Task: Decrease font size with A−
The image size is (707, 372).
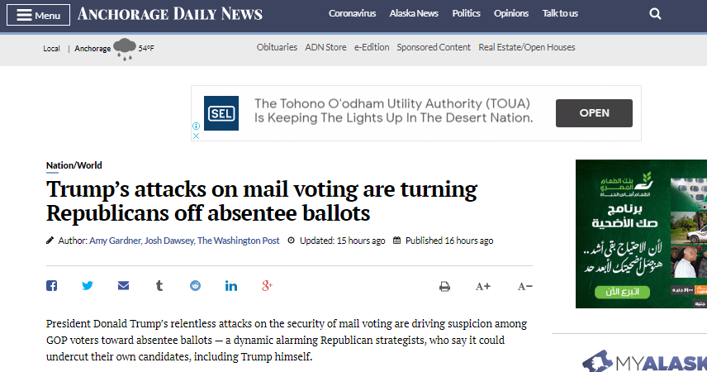Action: (x=524, y=286)
